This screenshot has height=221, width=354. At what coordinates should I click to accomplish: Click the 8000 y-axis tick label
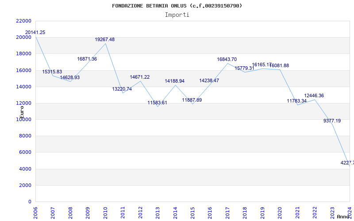point(25,136)
